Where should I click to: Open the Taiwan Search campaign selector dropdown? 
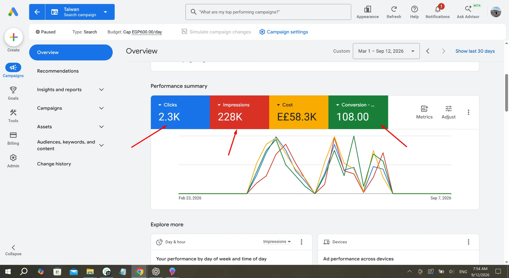tap(80, 12)
